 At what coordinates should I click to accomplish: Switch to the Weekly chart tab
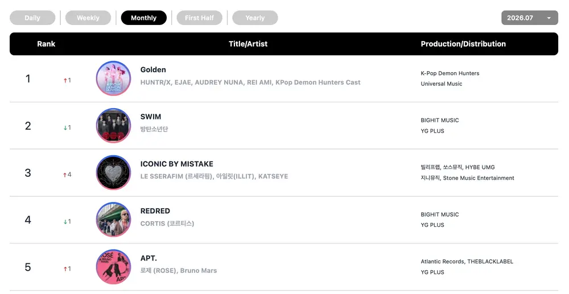coord(88,18)
